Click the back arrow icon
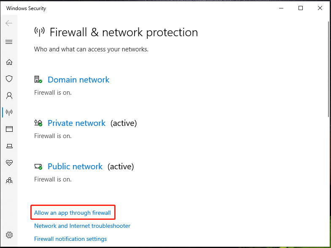The height and width of the screenshot is (248, 331). tap(9, 23)
